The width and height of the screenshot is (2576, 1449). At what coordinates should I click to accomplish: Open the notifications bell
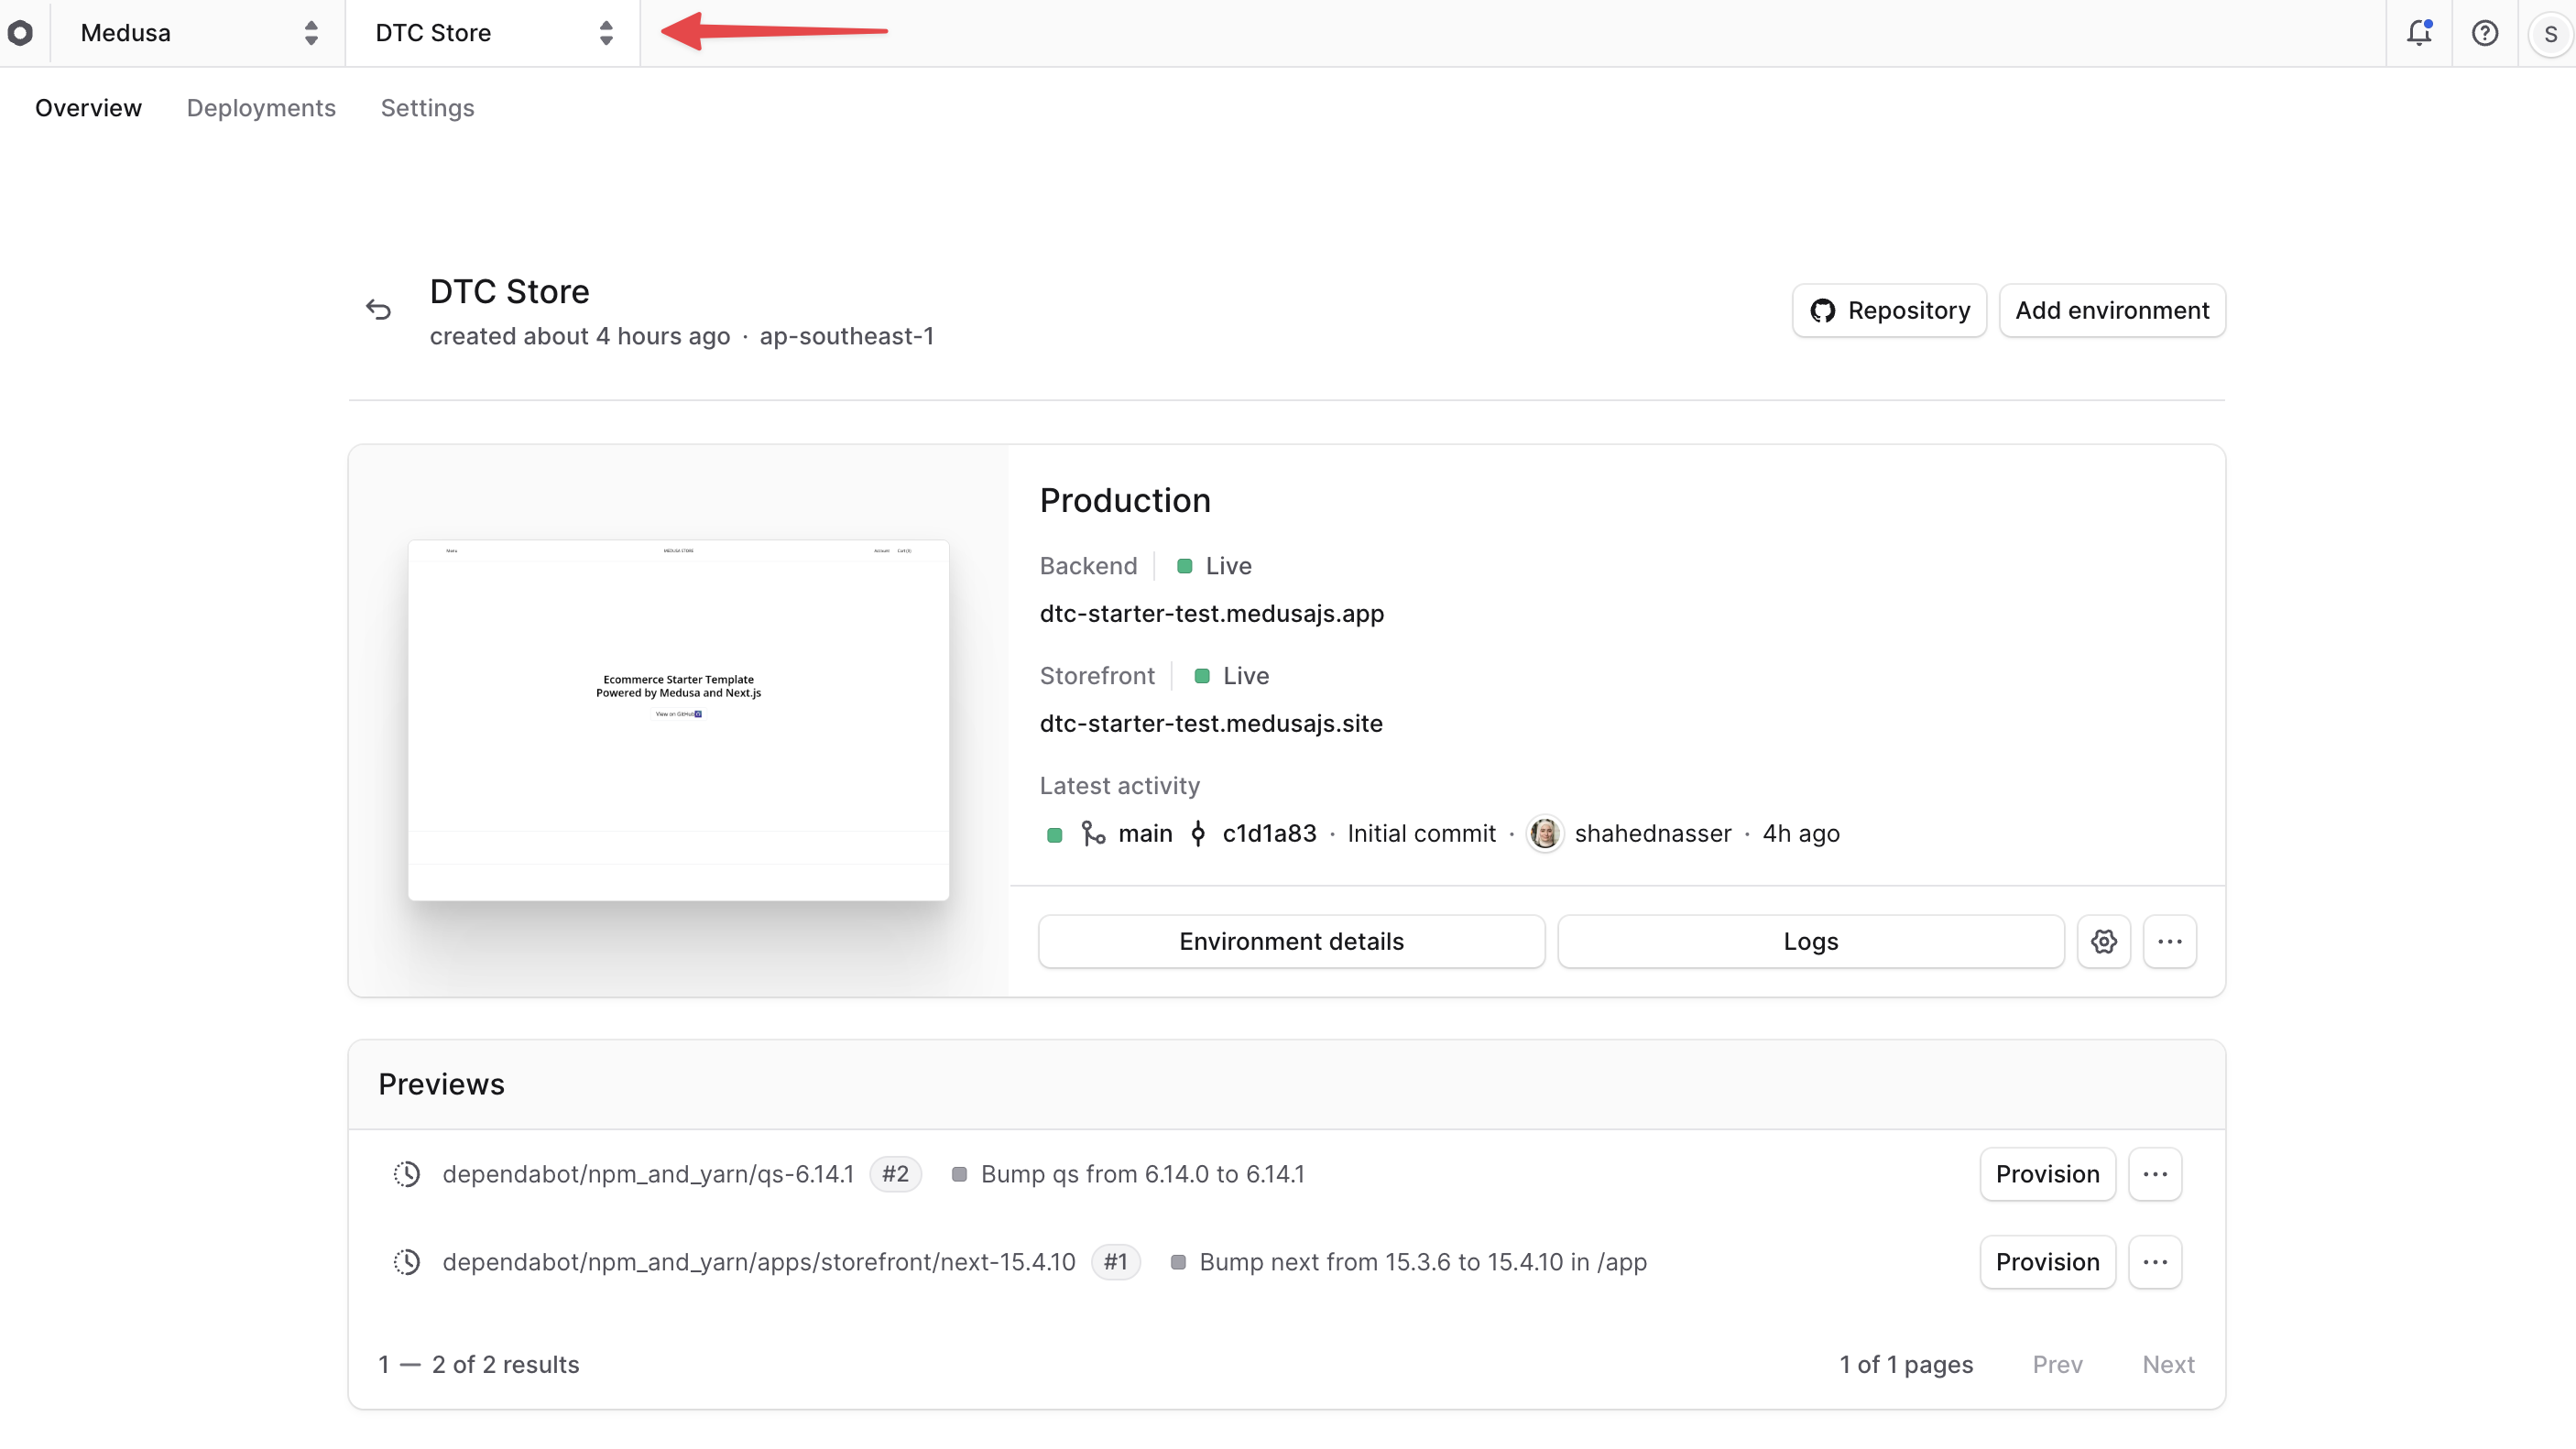coord(2419,32)
